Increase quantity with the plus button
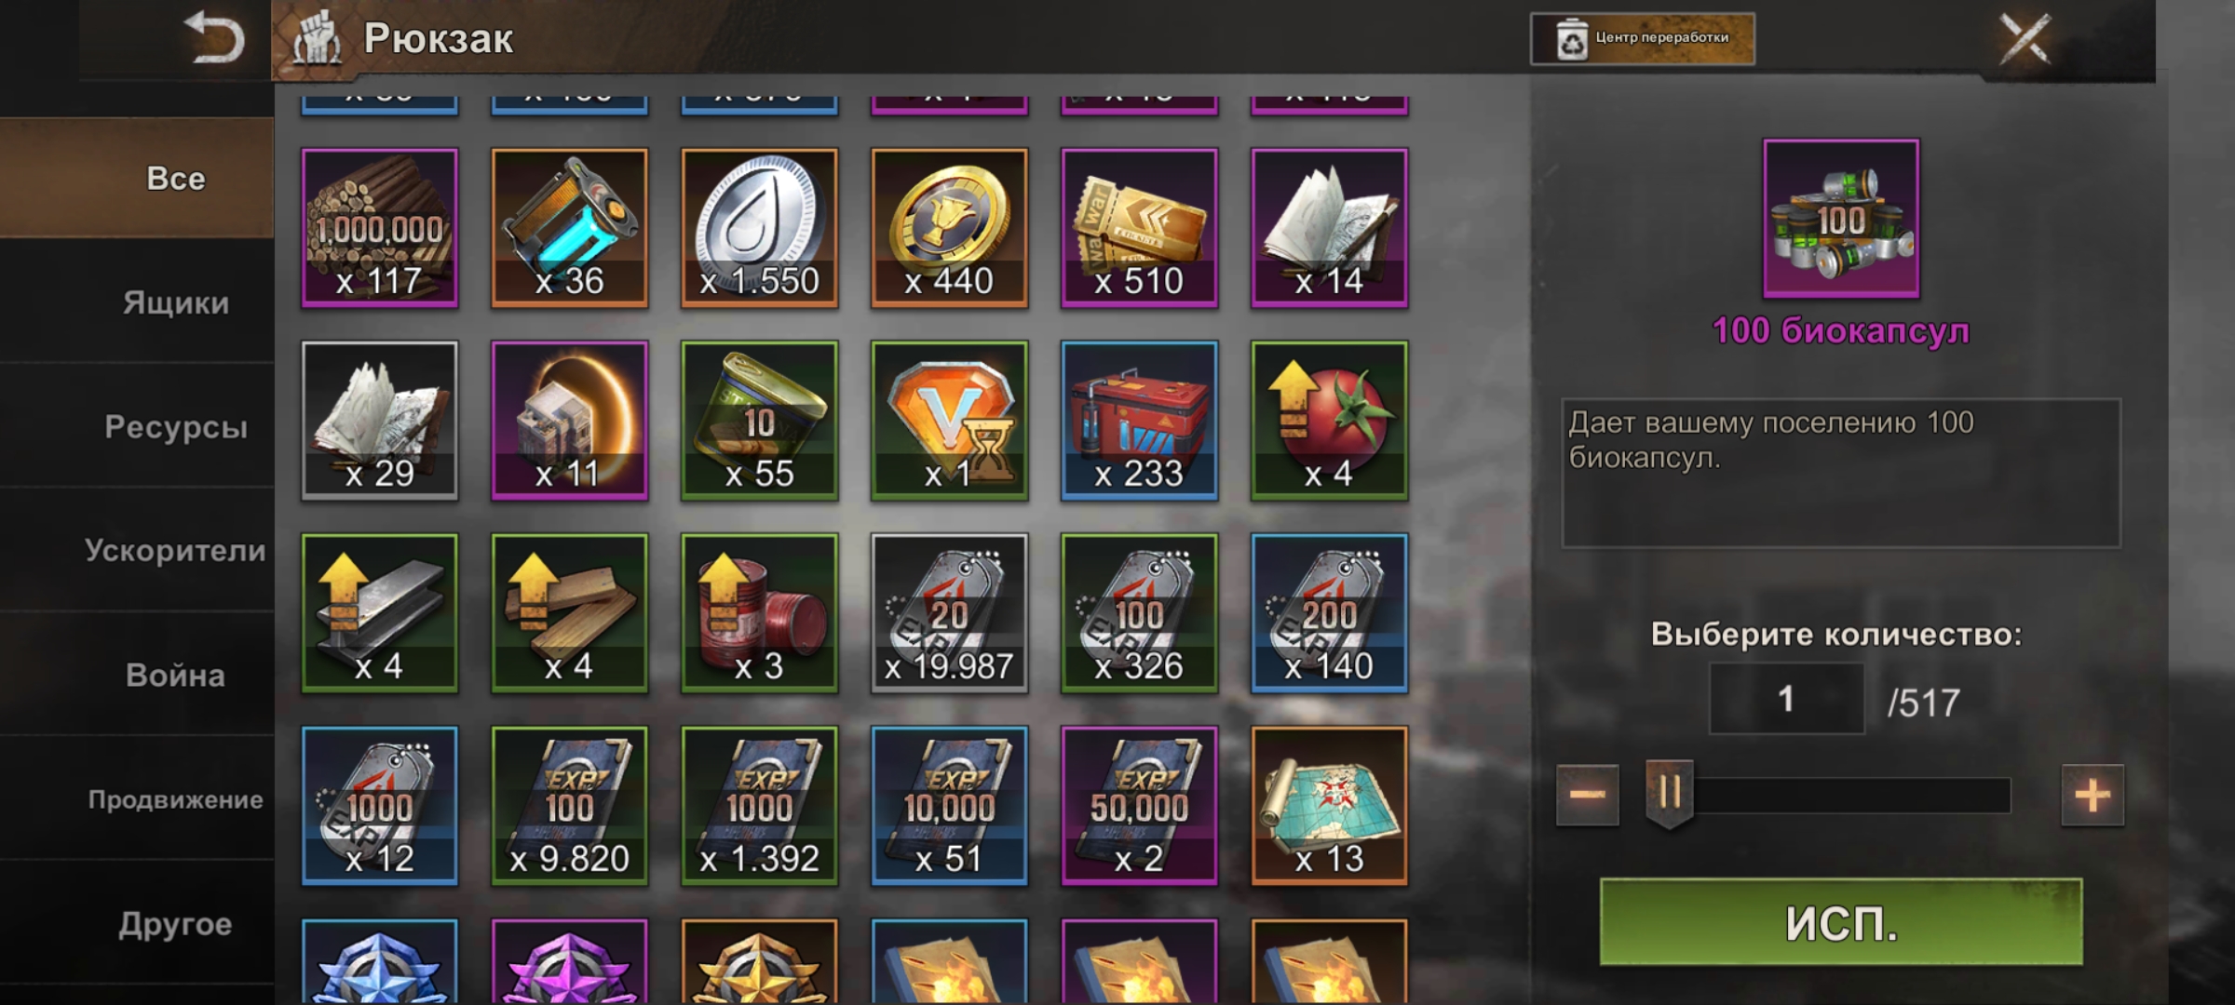 pos(2093,796)
